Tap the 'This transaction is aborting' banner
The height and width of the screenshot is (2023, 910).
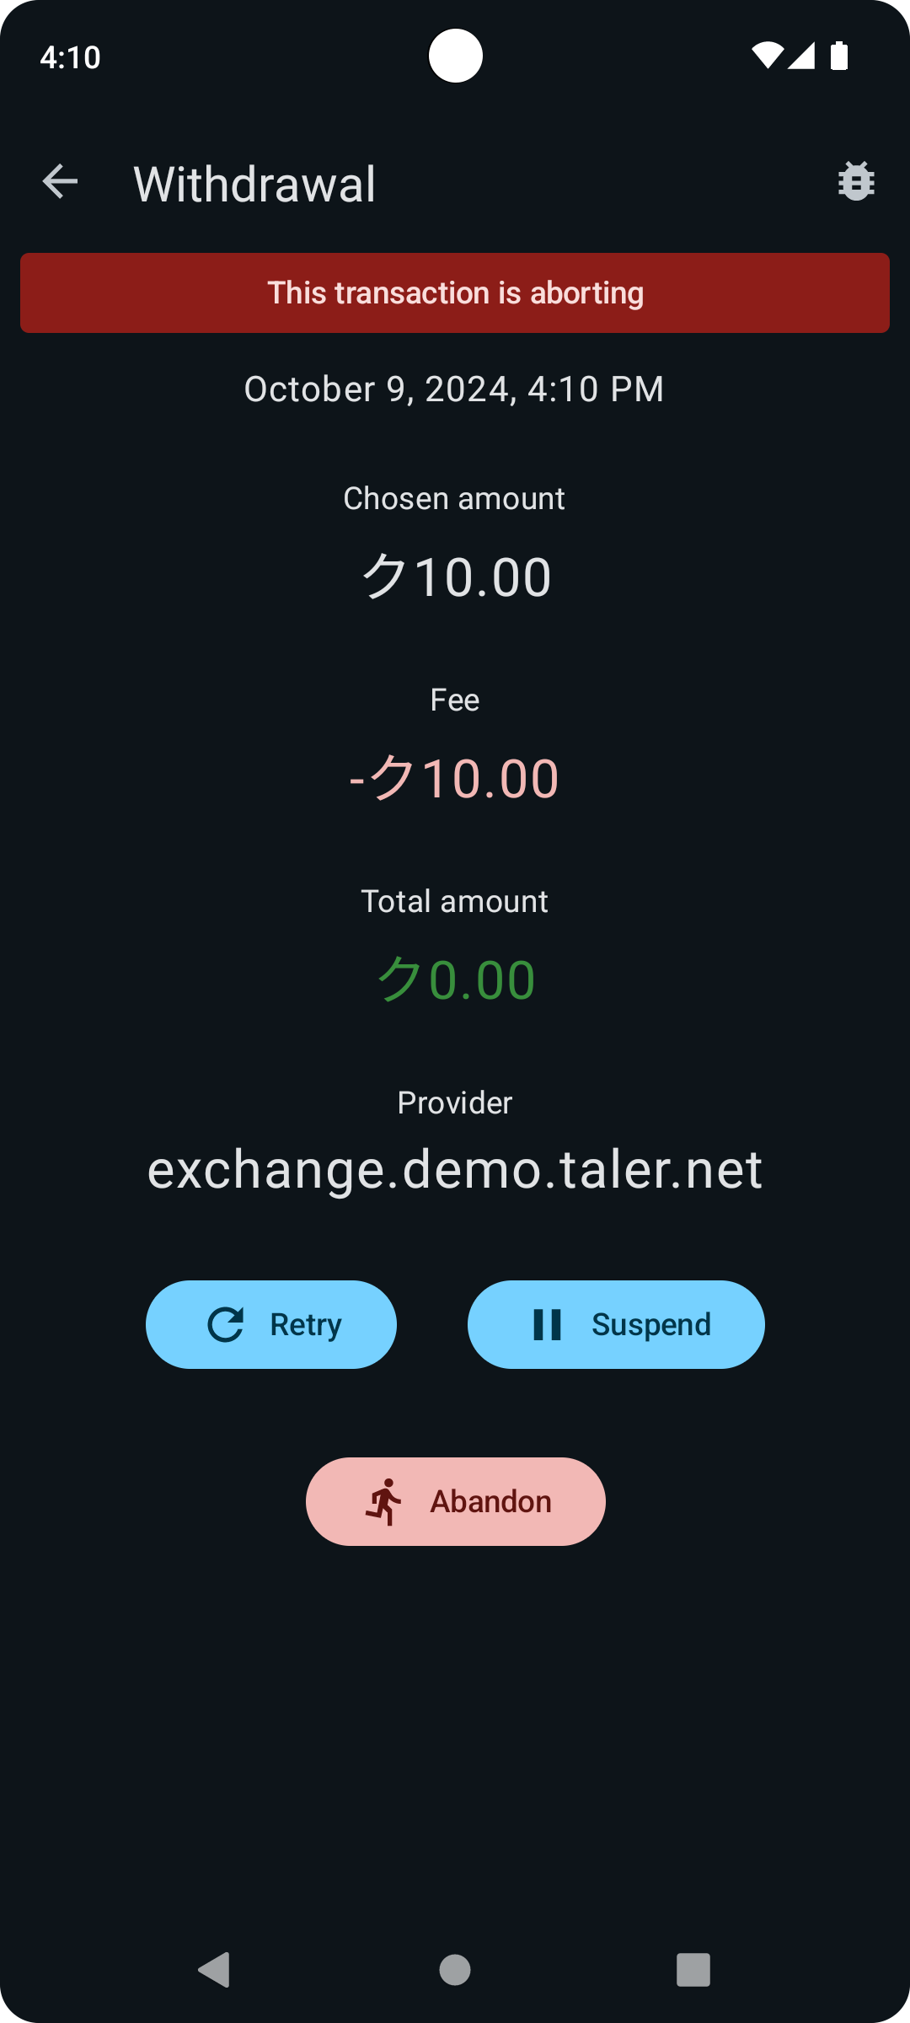455,293
